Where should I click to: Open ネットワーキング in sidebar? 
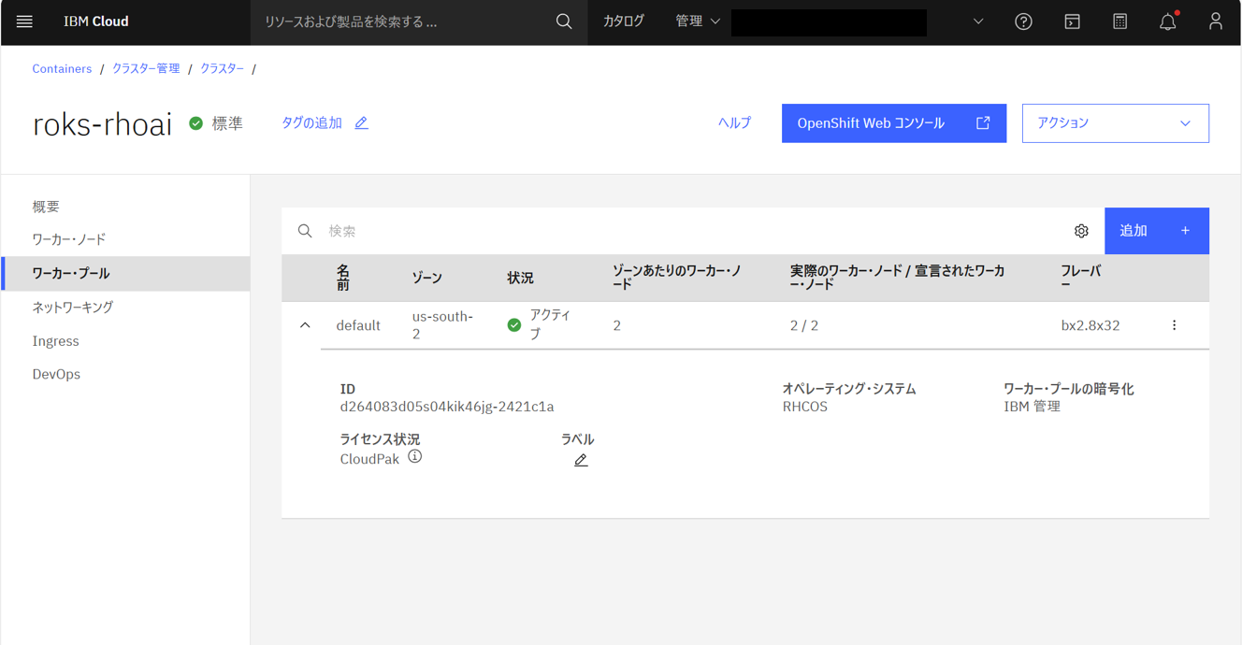click(73, 308)
